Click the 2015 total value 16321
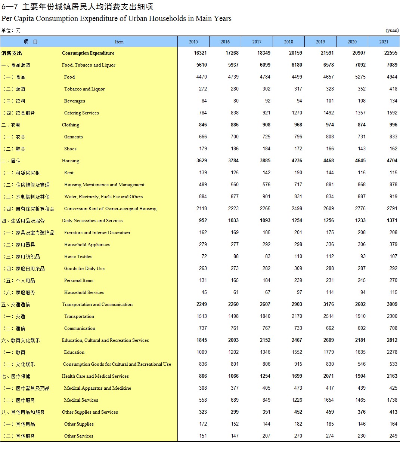The height and width of the screenshot is (466, 400). point(200,53)
